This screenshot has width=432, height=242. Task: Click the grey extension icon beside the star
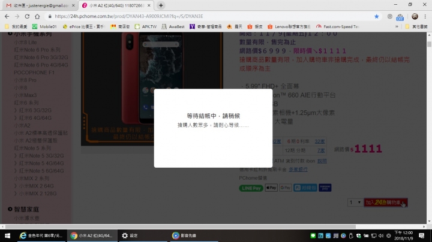click(x=389, y=17)
